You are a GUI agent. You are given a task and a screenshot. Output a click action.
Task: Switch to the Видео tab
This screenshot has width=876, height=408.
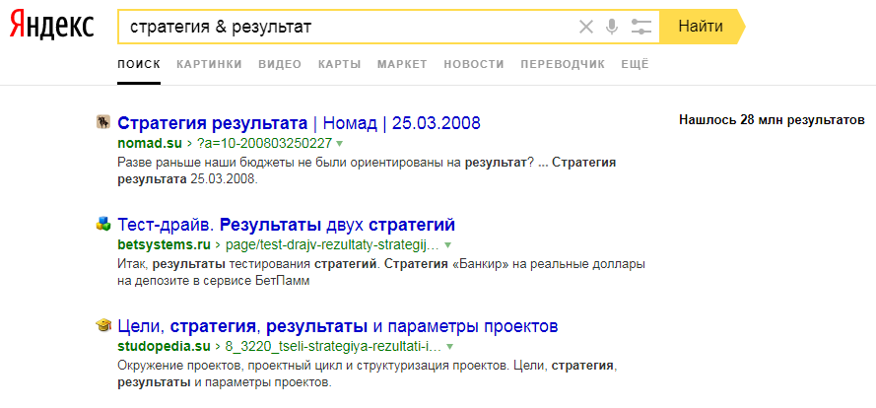tap(280, 64)
